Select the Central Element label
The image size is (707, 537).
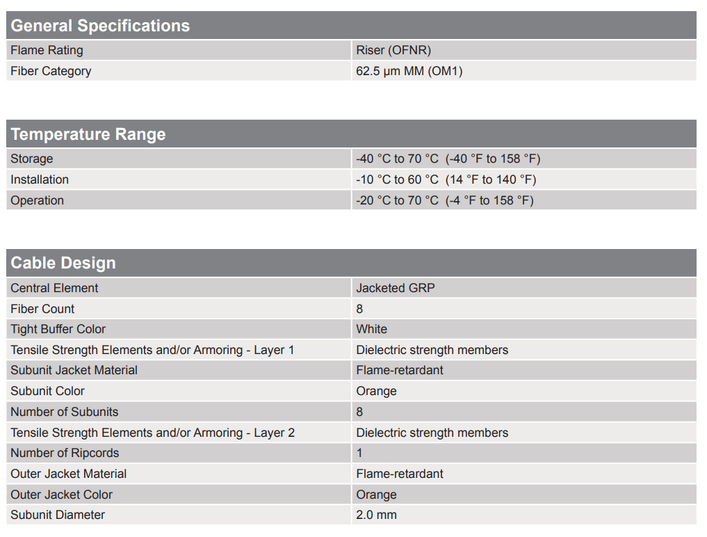coord(54,288)
